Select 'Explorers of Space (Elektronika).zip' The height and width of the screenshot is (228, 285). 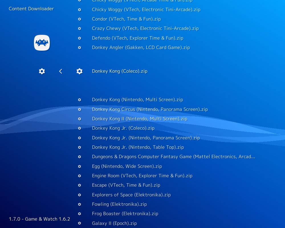131,195
